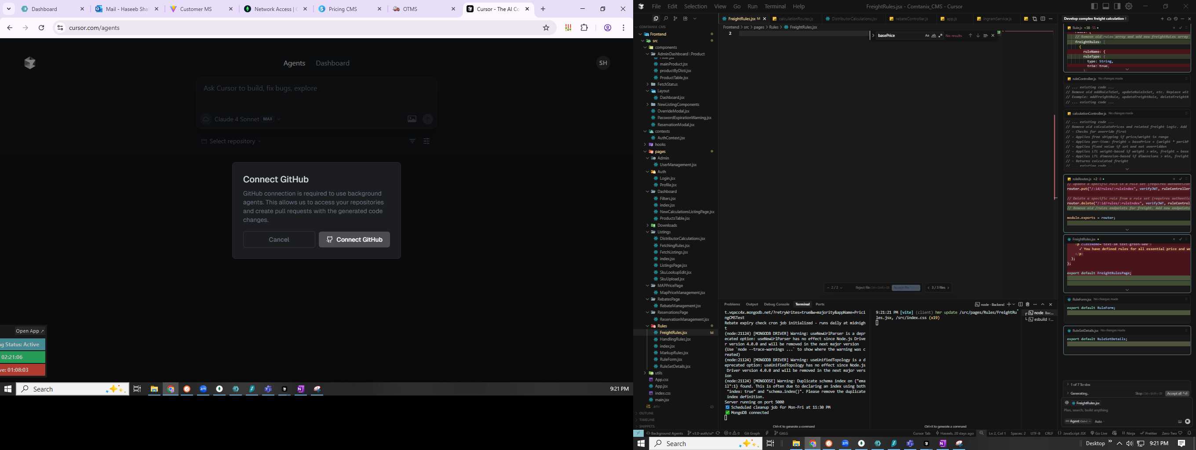
Task: Split the editor right
Action: point(1043,18)
